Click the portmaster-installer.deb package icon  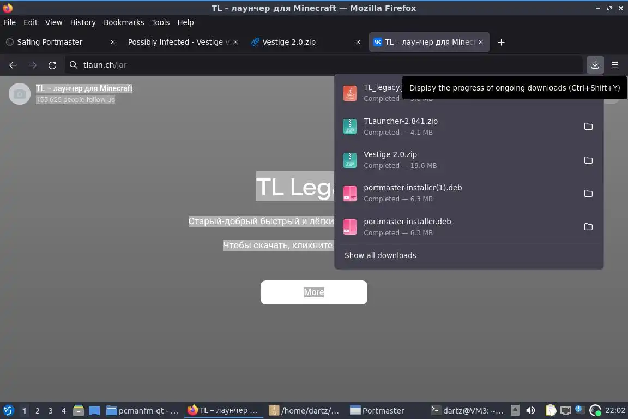click(x=349, y=227)
